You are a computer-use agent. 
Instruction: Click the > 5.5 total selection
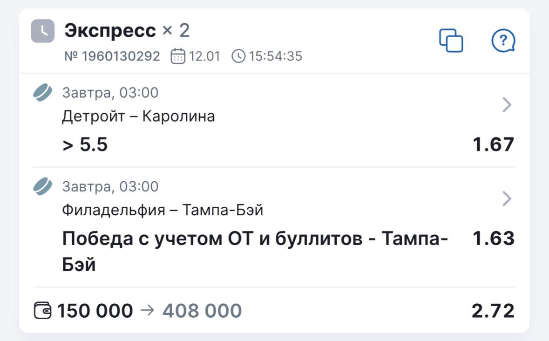(x=85, y=144)
